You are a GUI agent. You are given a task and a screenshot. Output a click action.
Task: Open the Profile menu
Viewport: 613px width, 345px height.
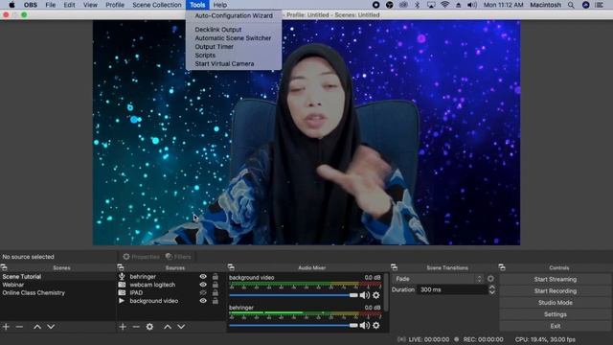[x=115, y=5]
